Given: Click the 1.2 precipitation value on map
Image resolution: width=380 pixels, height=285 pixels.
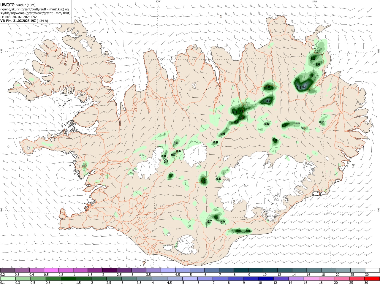Looking at the screenshot, I should click(x=313, y=58).
